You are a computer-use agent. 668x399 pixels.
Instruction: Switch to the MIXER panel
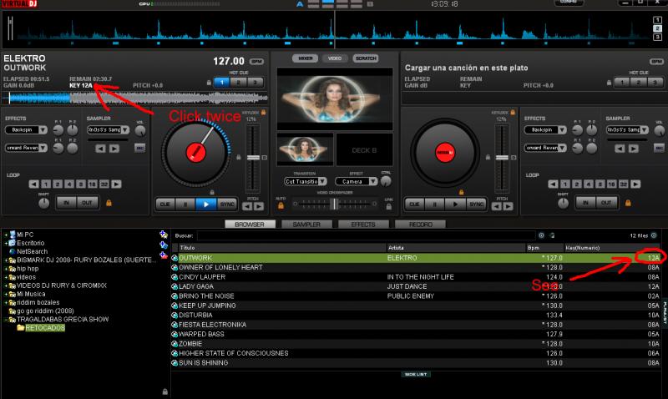(x=305, y=58)
